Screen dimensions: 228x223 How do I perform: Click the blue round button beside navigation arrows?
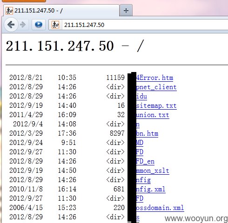click(39, 25)
